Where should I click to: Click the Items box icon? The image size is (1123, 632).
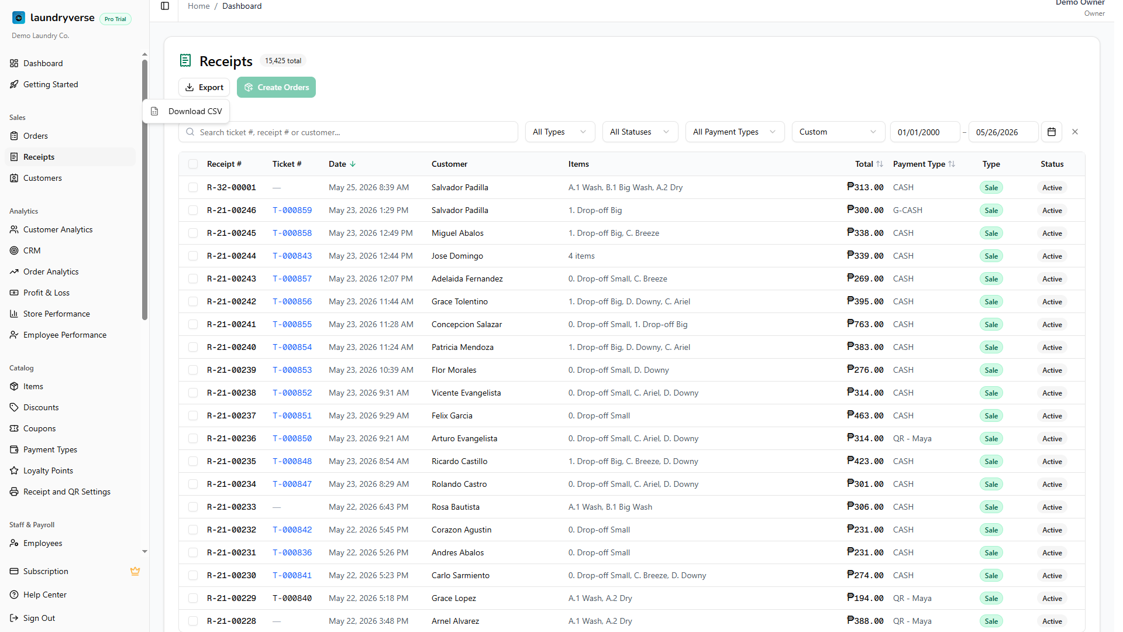click(x=14, y=386)
